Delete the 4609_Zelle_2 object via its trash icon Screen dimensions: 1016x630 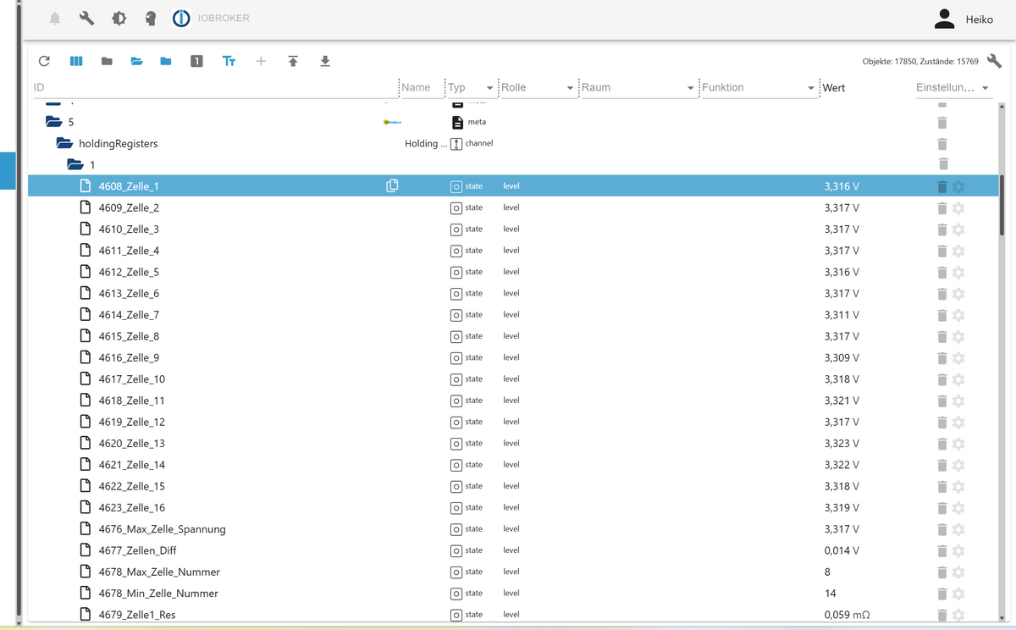click(x=942, y=208)
